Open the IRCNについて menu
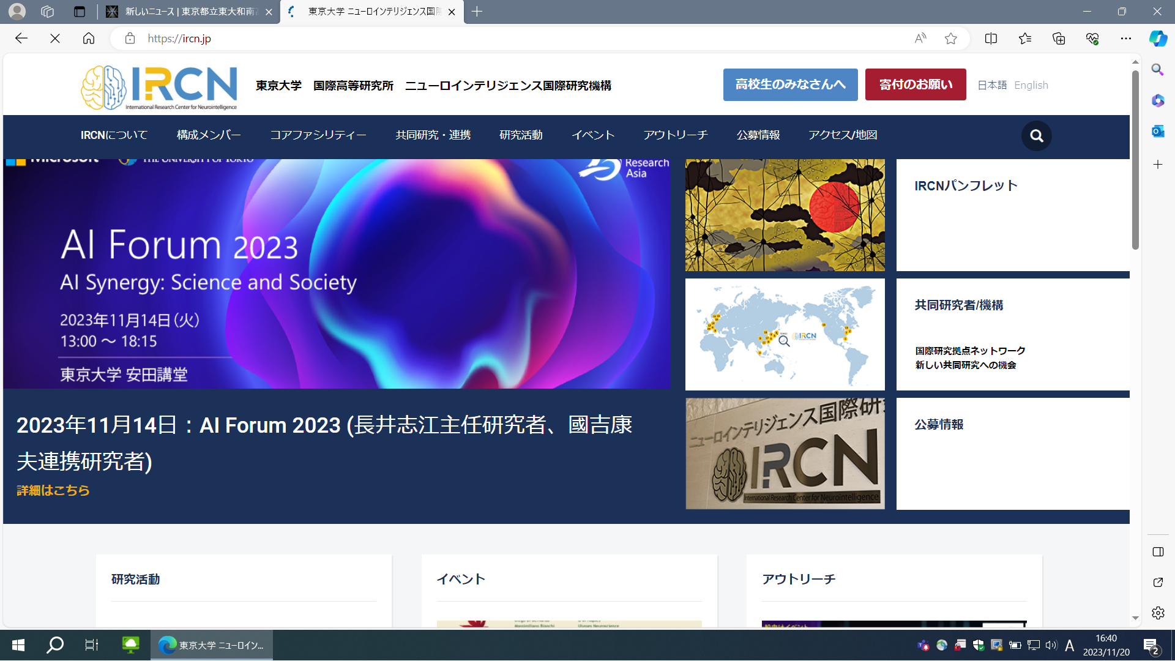 [x=114, y=135]
